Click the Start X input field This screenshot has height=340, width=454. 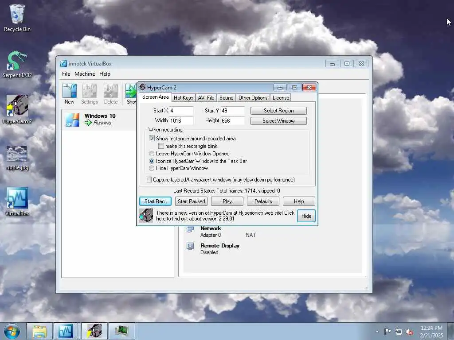pos(181,110)
